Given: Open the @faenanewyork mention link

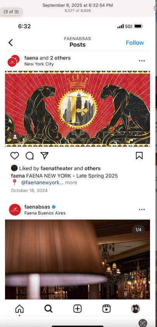Looking at the screenshot, I should point(42,182).
